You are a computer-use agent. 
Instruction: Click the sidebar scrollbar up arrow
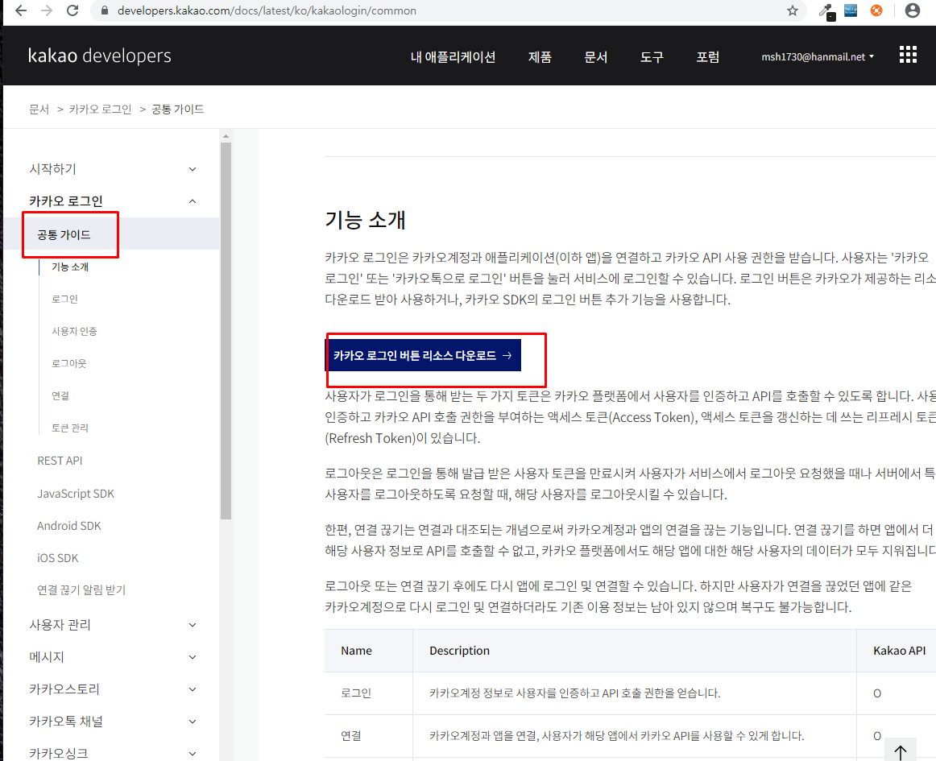pyautogui.click(x=226, y=136)
